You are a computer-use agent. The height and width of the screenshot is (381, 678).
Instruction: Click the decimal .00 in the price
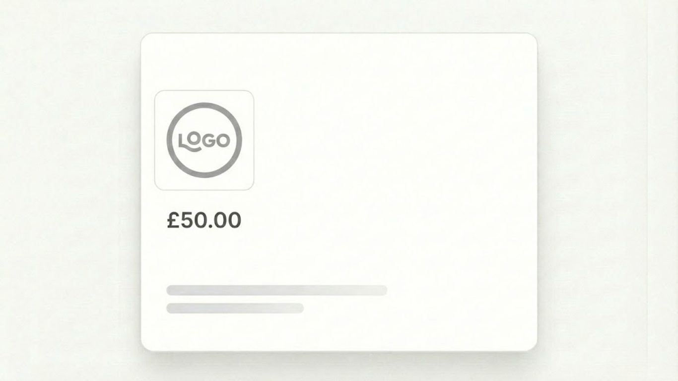(x=224, y=220)
